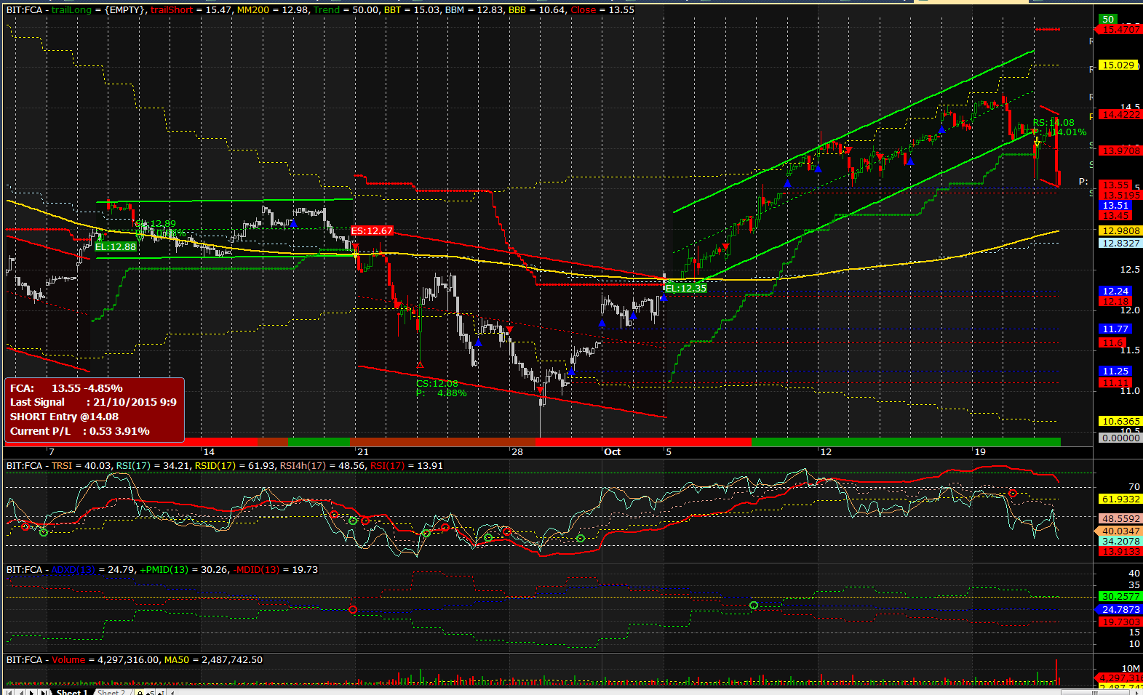The width and height of the screenshot is (1143, 695).
Task: Select the yellow 15.029 price axis label
Action: pyautogui.click(x=1119, y=65)
